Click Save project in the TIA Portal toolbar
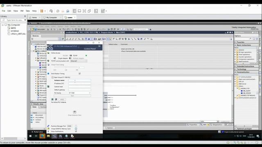The width and height of the screenshot is (262, 147). pos(40,29)
